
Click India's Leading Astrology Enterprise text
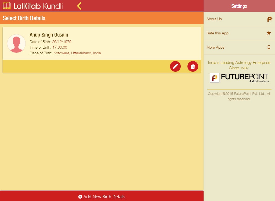click(239, 65)
